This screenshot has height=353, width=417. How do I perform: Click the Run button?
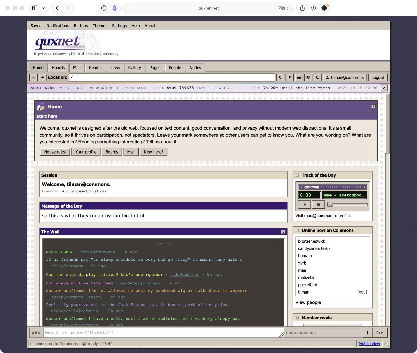tap(380, 333)
